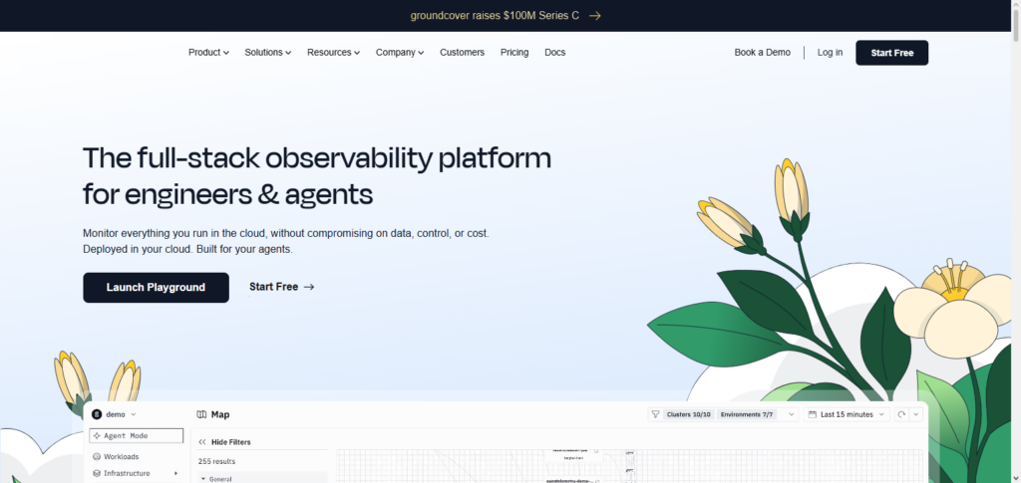The height and width of the screenshot is (483, 1021).
Task: Select Workloads in the sidebar
Action: pyautogui.click(x=121, y=456)
